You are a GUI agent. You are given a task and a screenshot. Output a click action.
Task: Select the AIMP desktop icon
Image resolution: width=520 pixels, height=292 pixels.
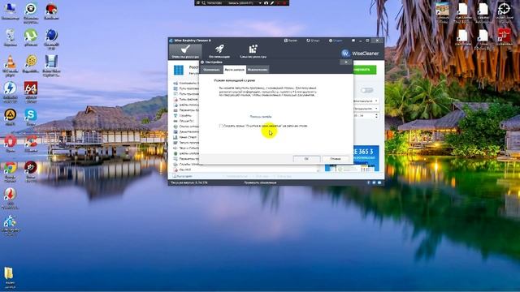[x=11, y=117]
